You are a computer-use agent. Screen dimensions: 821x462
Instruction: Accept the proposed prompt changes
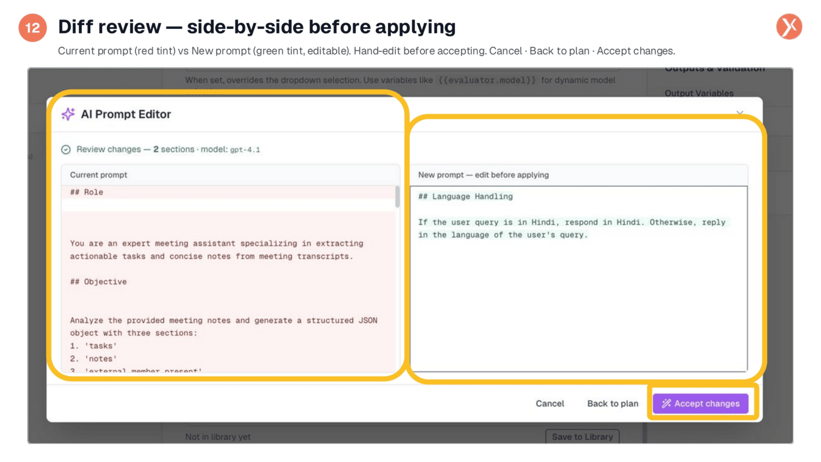tap(700, 403)
